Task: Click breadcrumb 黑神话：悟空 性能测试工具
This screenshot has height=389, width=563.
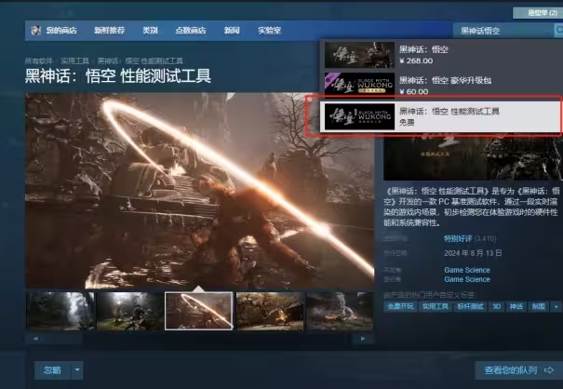Action: tap(141, 60)
